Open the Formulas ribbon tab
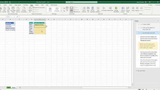 pos(25,5)
